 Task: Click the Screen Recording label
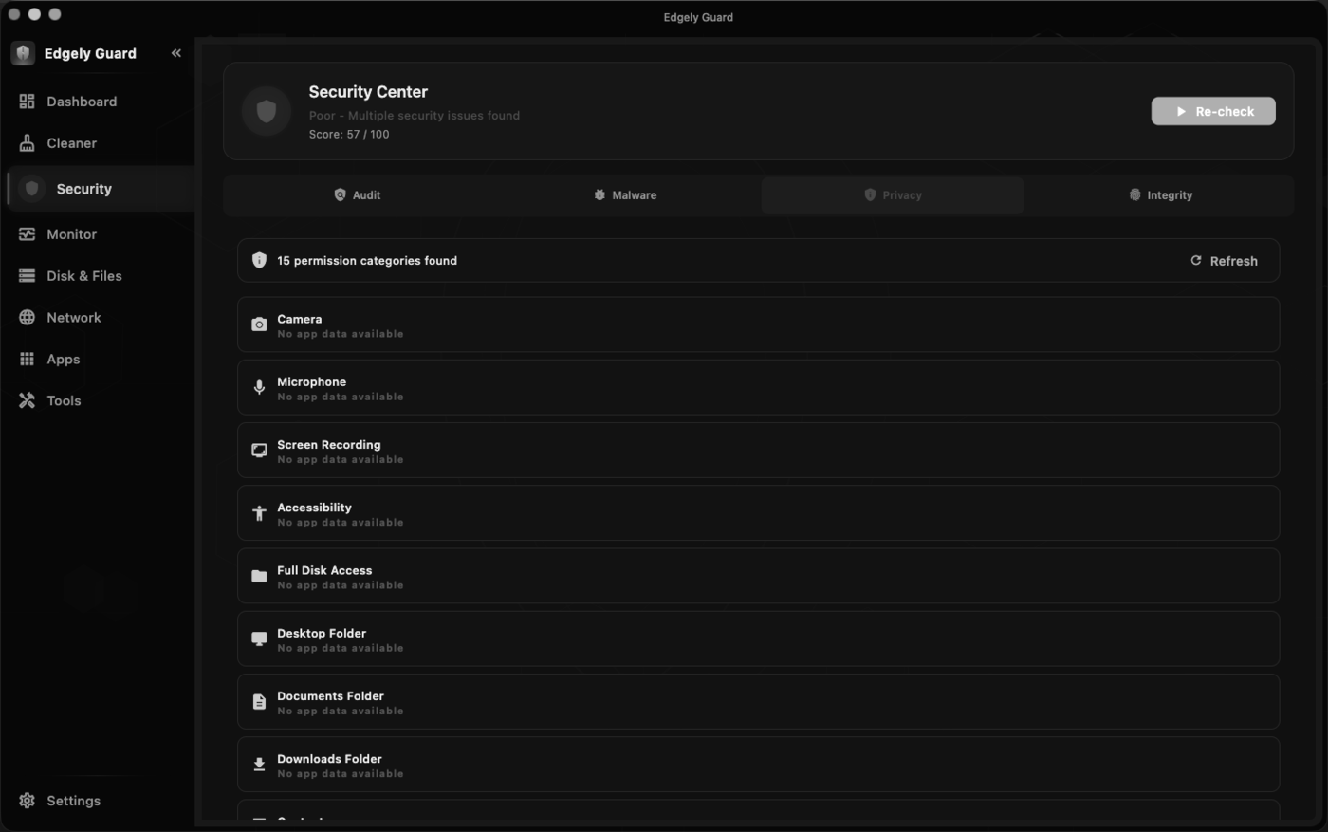click(328, 445)
